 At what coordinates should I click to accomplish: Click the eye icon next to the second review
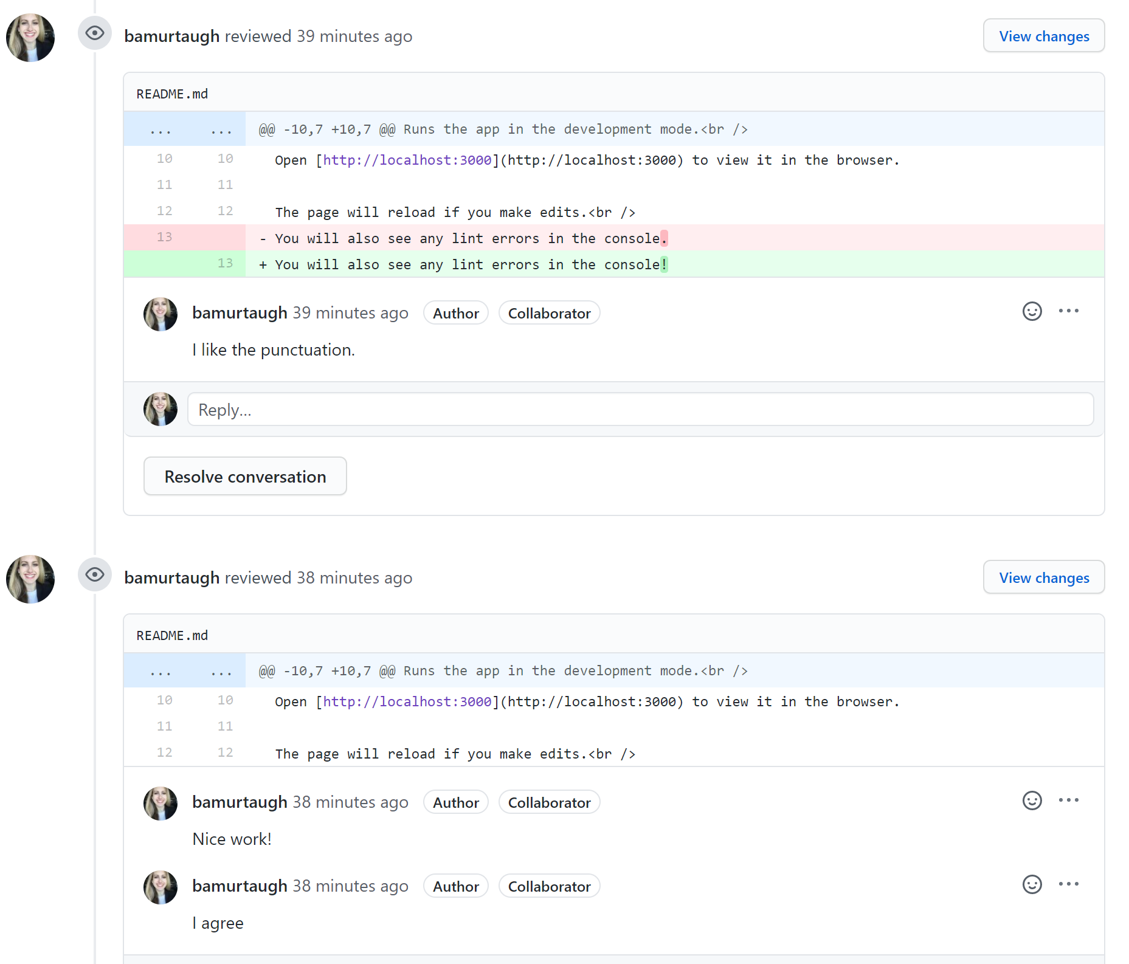point(95,576)
